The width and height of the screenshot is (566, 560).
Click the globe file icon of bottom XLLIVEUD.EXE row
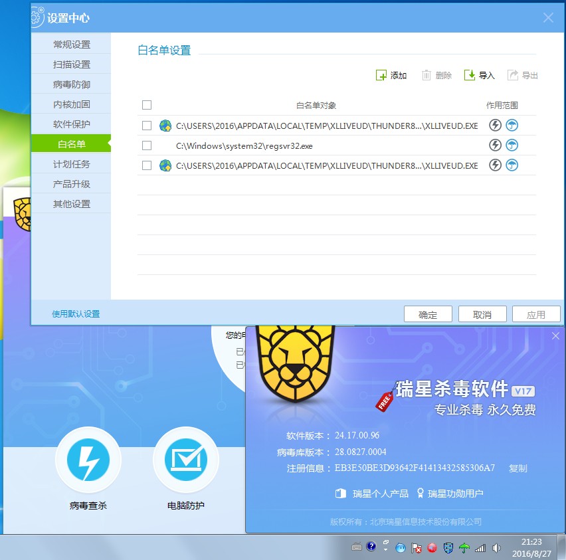coord(165,165)
